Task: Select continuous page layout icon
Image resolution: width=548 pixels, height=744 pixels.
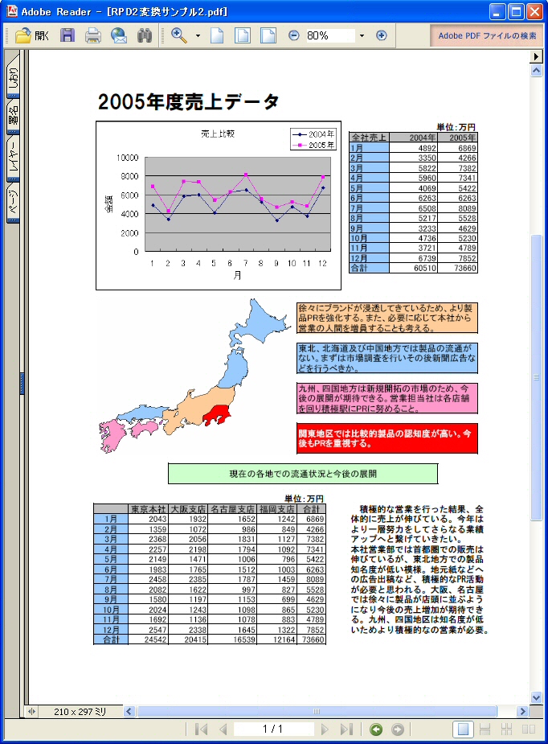Action: [485, 730]
